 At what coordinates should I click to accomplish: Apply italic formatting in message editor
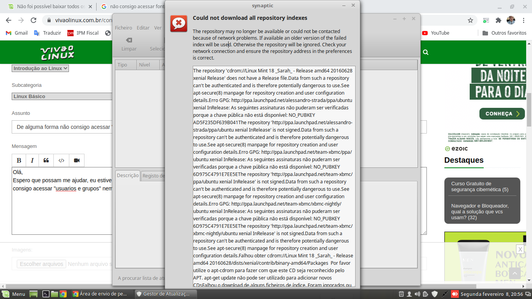[32, 160]
